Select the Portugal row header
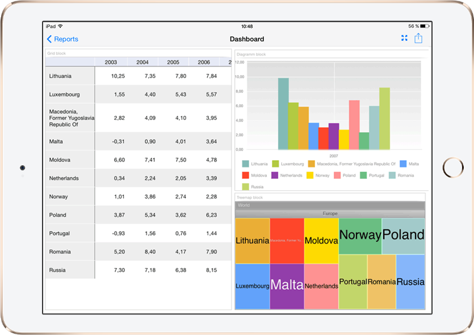474x335 pixels. [x=70, y=233]
